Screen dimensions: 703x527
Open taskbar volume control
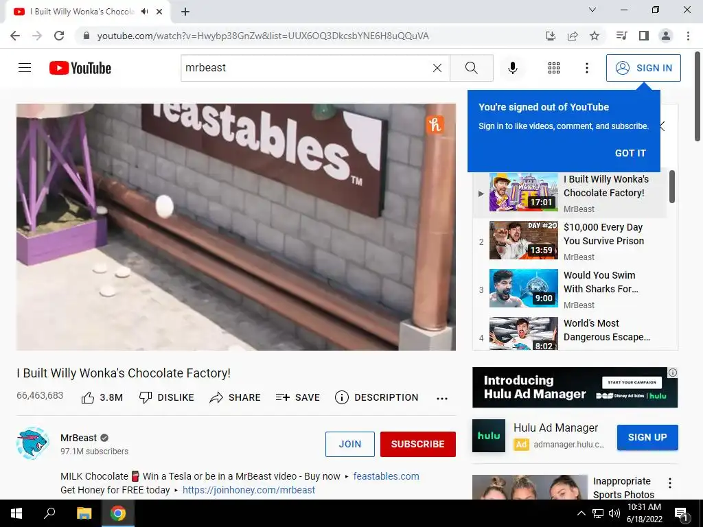[x=614, y=513]
